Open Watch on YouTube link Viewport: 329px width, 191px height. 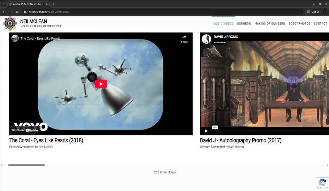point(25,130)
